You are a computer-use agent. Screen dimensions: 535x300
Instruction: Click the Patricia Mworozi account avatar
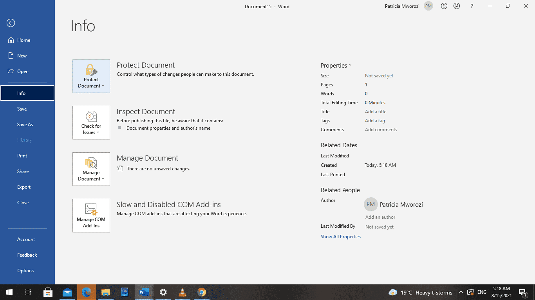(428, 6)
